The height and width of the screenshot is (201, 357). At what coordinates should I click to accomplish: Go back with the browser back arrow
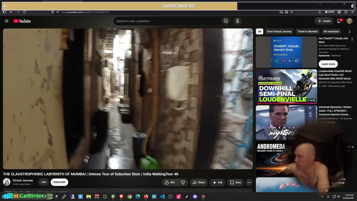[11, 12]
